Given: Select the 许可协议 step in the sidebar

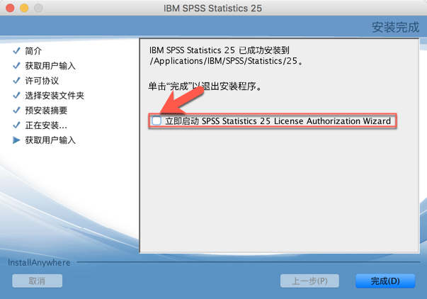Looking at the screenshot, I should (x=42, y=81).
